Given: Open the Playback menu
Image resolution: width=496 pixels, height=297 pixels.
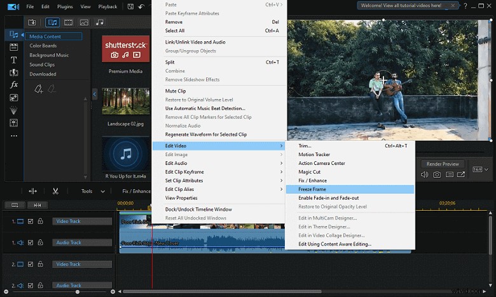Looking at the screenshot, I should 107,6.
